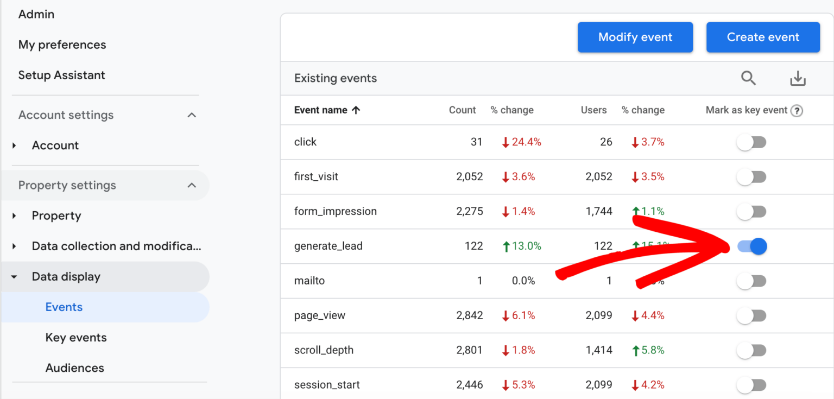Go to the Audiences section
The width and height of the screenshot is (834, 399).
75,368
